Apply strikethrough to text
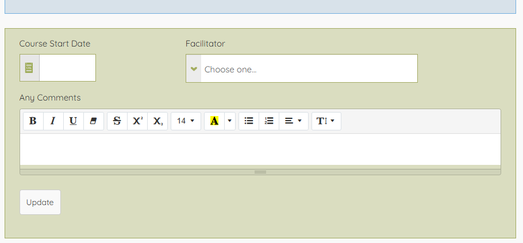The image size is (523, 243). pos(117,121)
